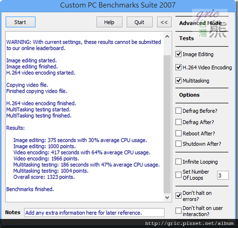Click the log scrollbar thumb
This screenshot has width=238, height=228.
(167, 124)
